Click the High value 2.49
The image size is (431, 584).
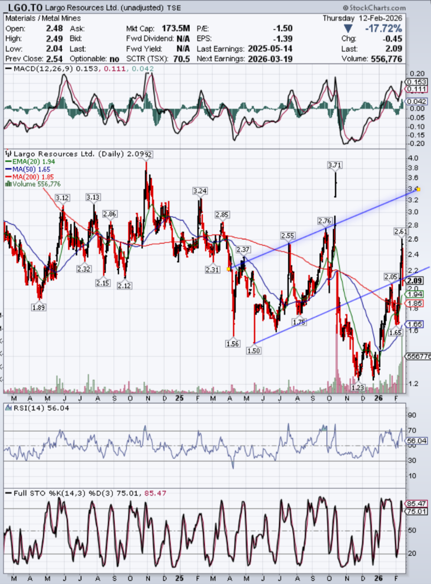(x=55, y=38)
